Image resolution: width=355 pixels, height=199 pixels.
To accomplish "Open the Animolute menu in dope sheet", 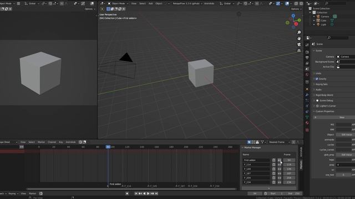I will click(70, 142).
